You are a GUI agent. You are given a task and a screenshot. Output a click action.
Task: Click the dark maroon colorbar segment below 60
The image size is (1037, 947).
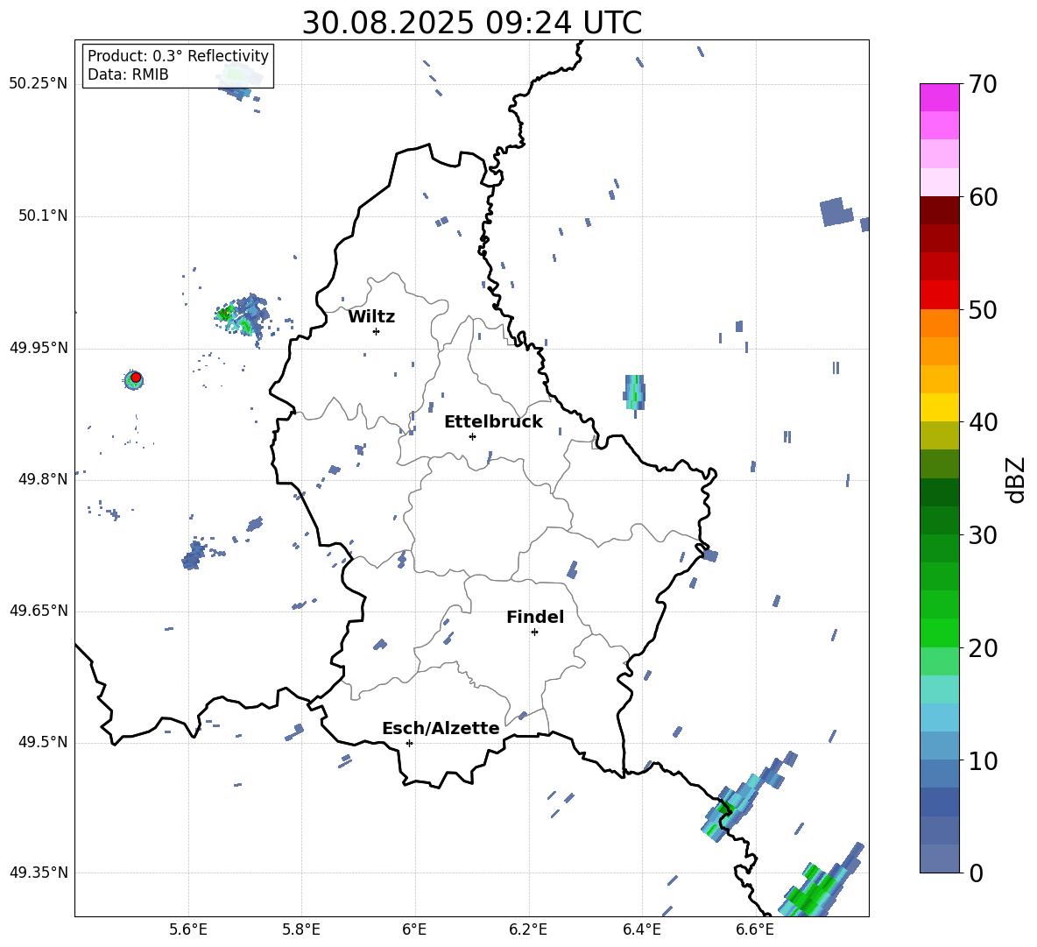[x=939, y=209]
